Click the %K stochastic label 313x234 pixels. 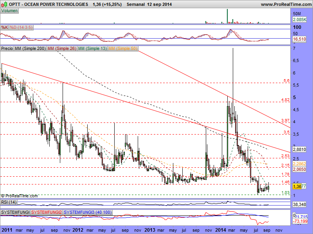coord(4,27)
